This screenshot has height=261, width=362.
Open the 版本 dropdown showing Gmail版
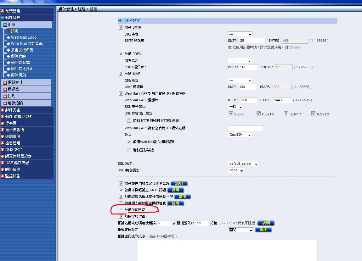[240, 135]
